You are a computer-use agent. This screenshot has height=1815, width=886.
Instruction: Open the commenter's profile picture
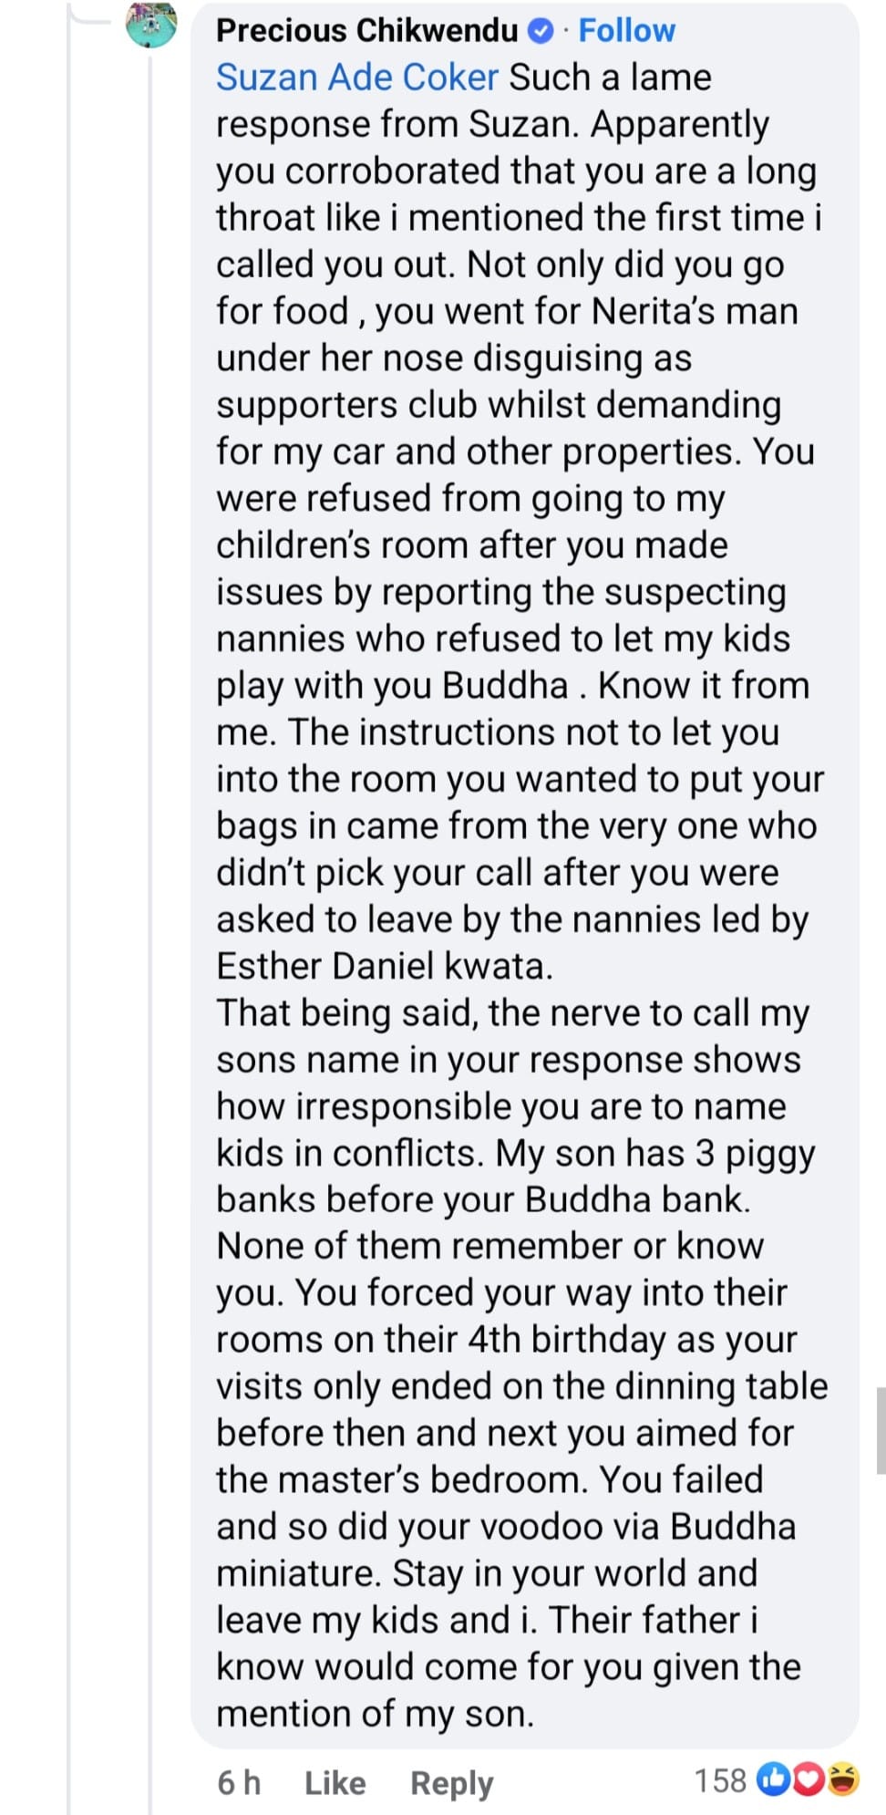pos(151,25)
